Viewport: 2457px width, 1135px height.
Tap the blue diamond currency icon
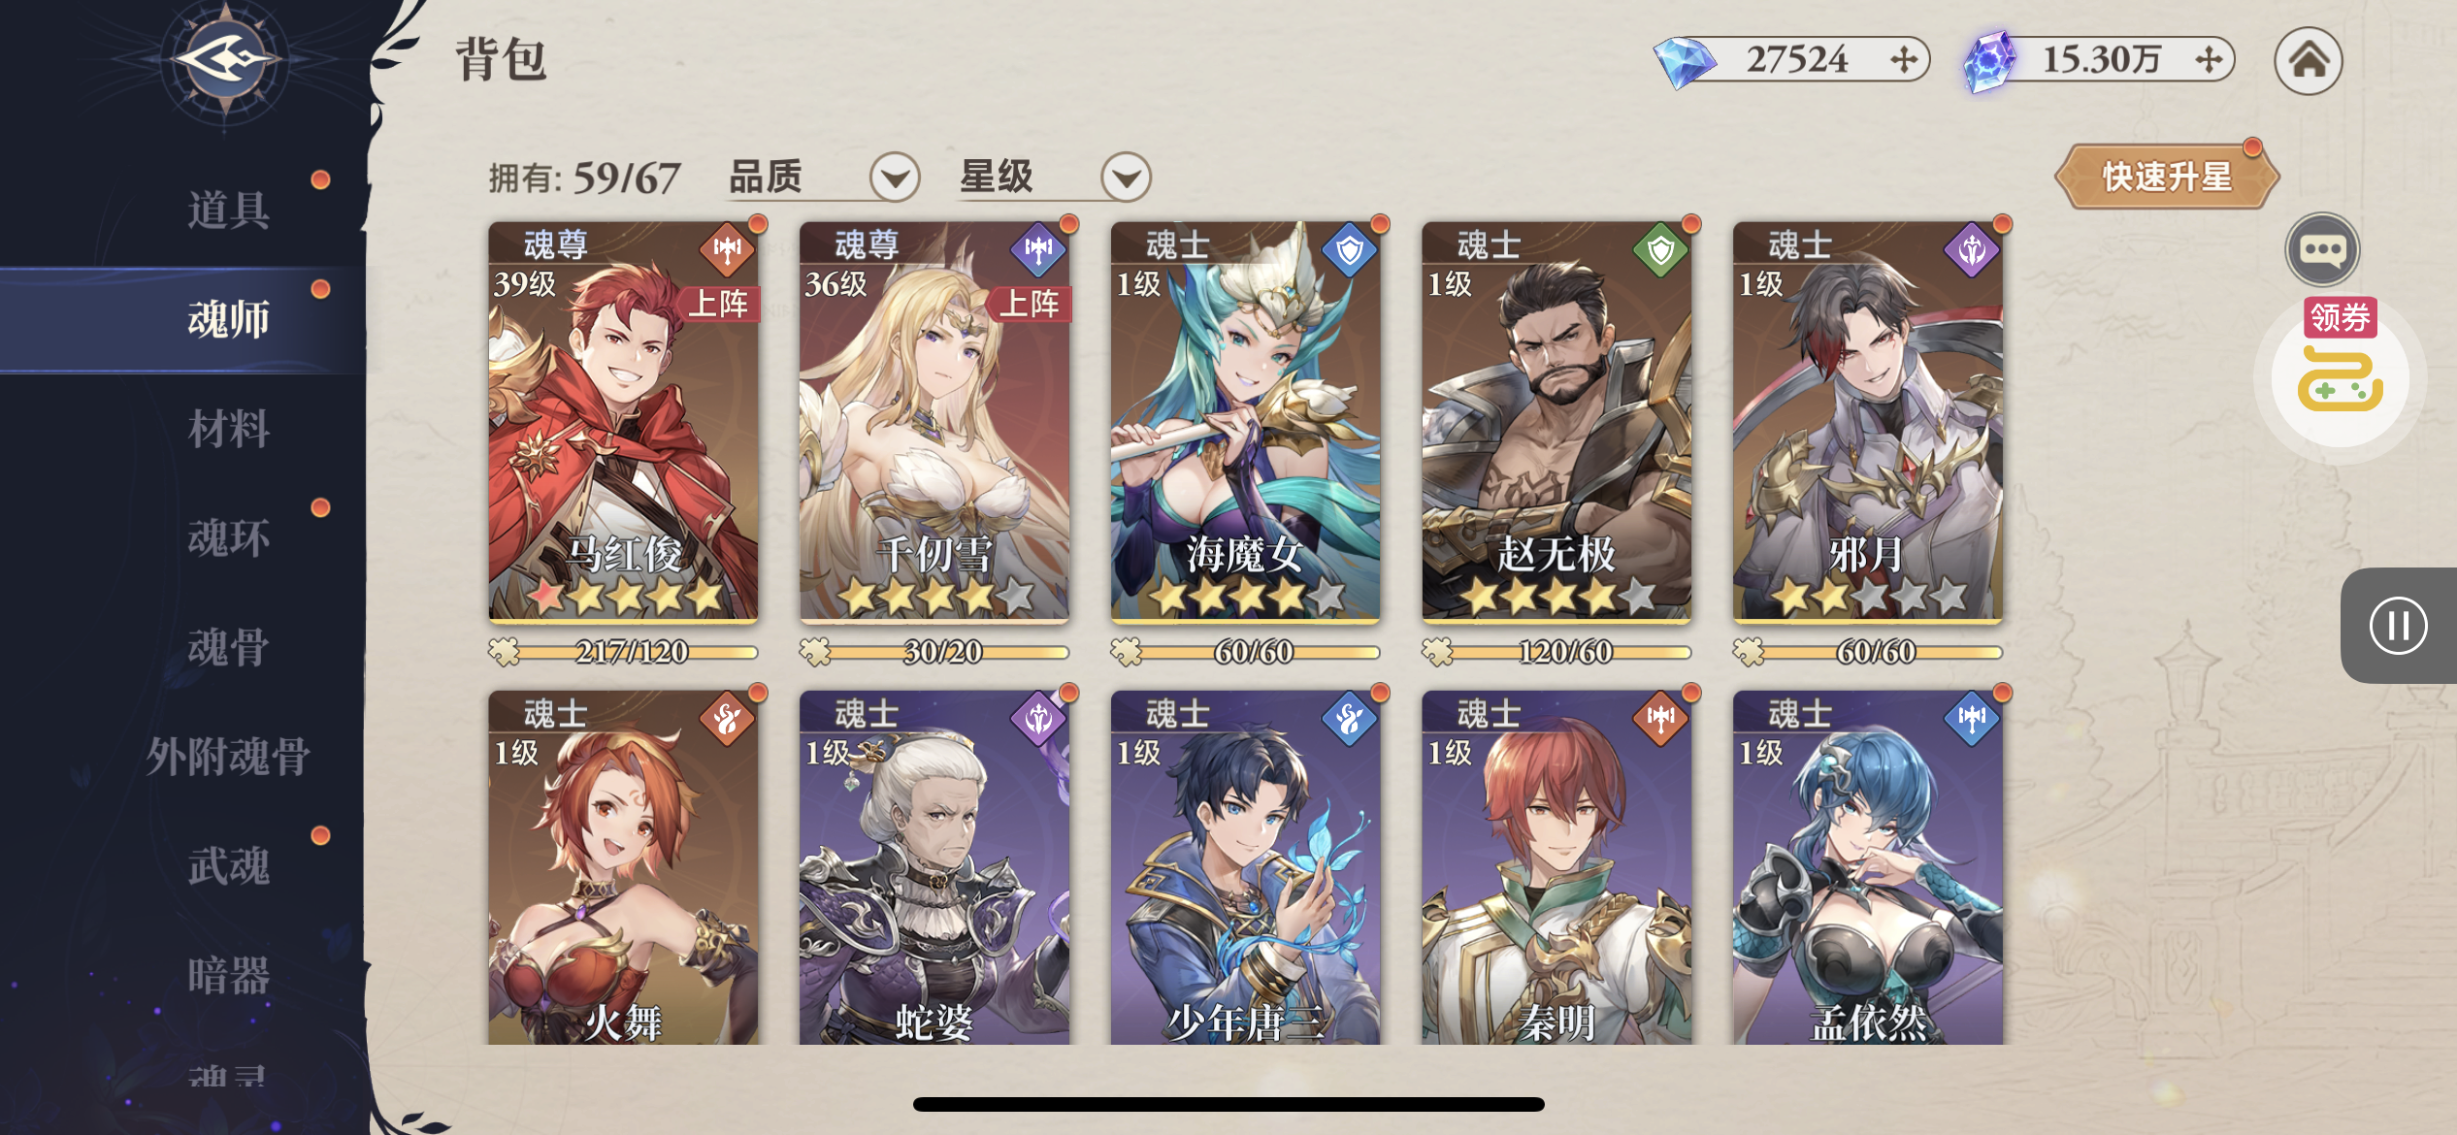1684,61
